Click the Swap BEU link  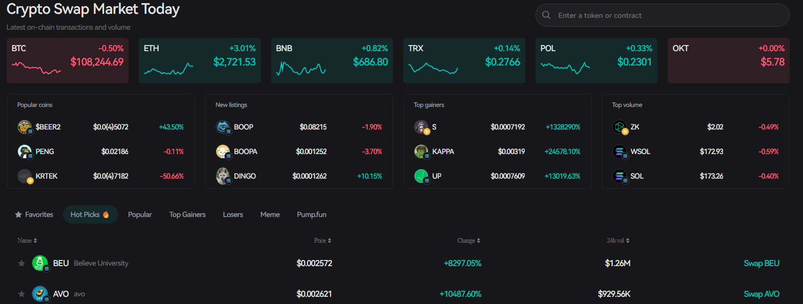pos(761,263)
